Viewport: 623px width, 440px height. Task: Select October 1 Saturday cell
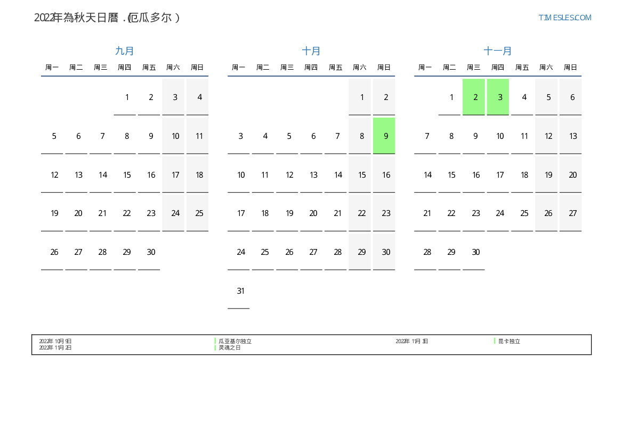click(362, 97)
